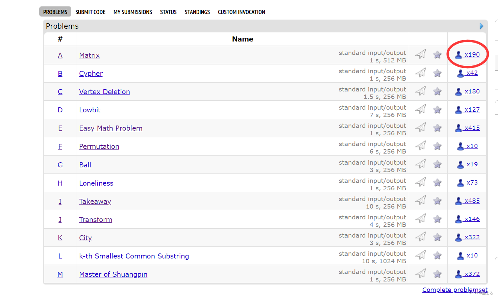Toggle favorite star for Lowbit

pyautogui.click(x=438, y=109)
